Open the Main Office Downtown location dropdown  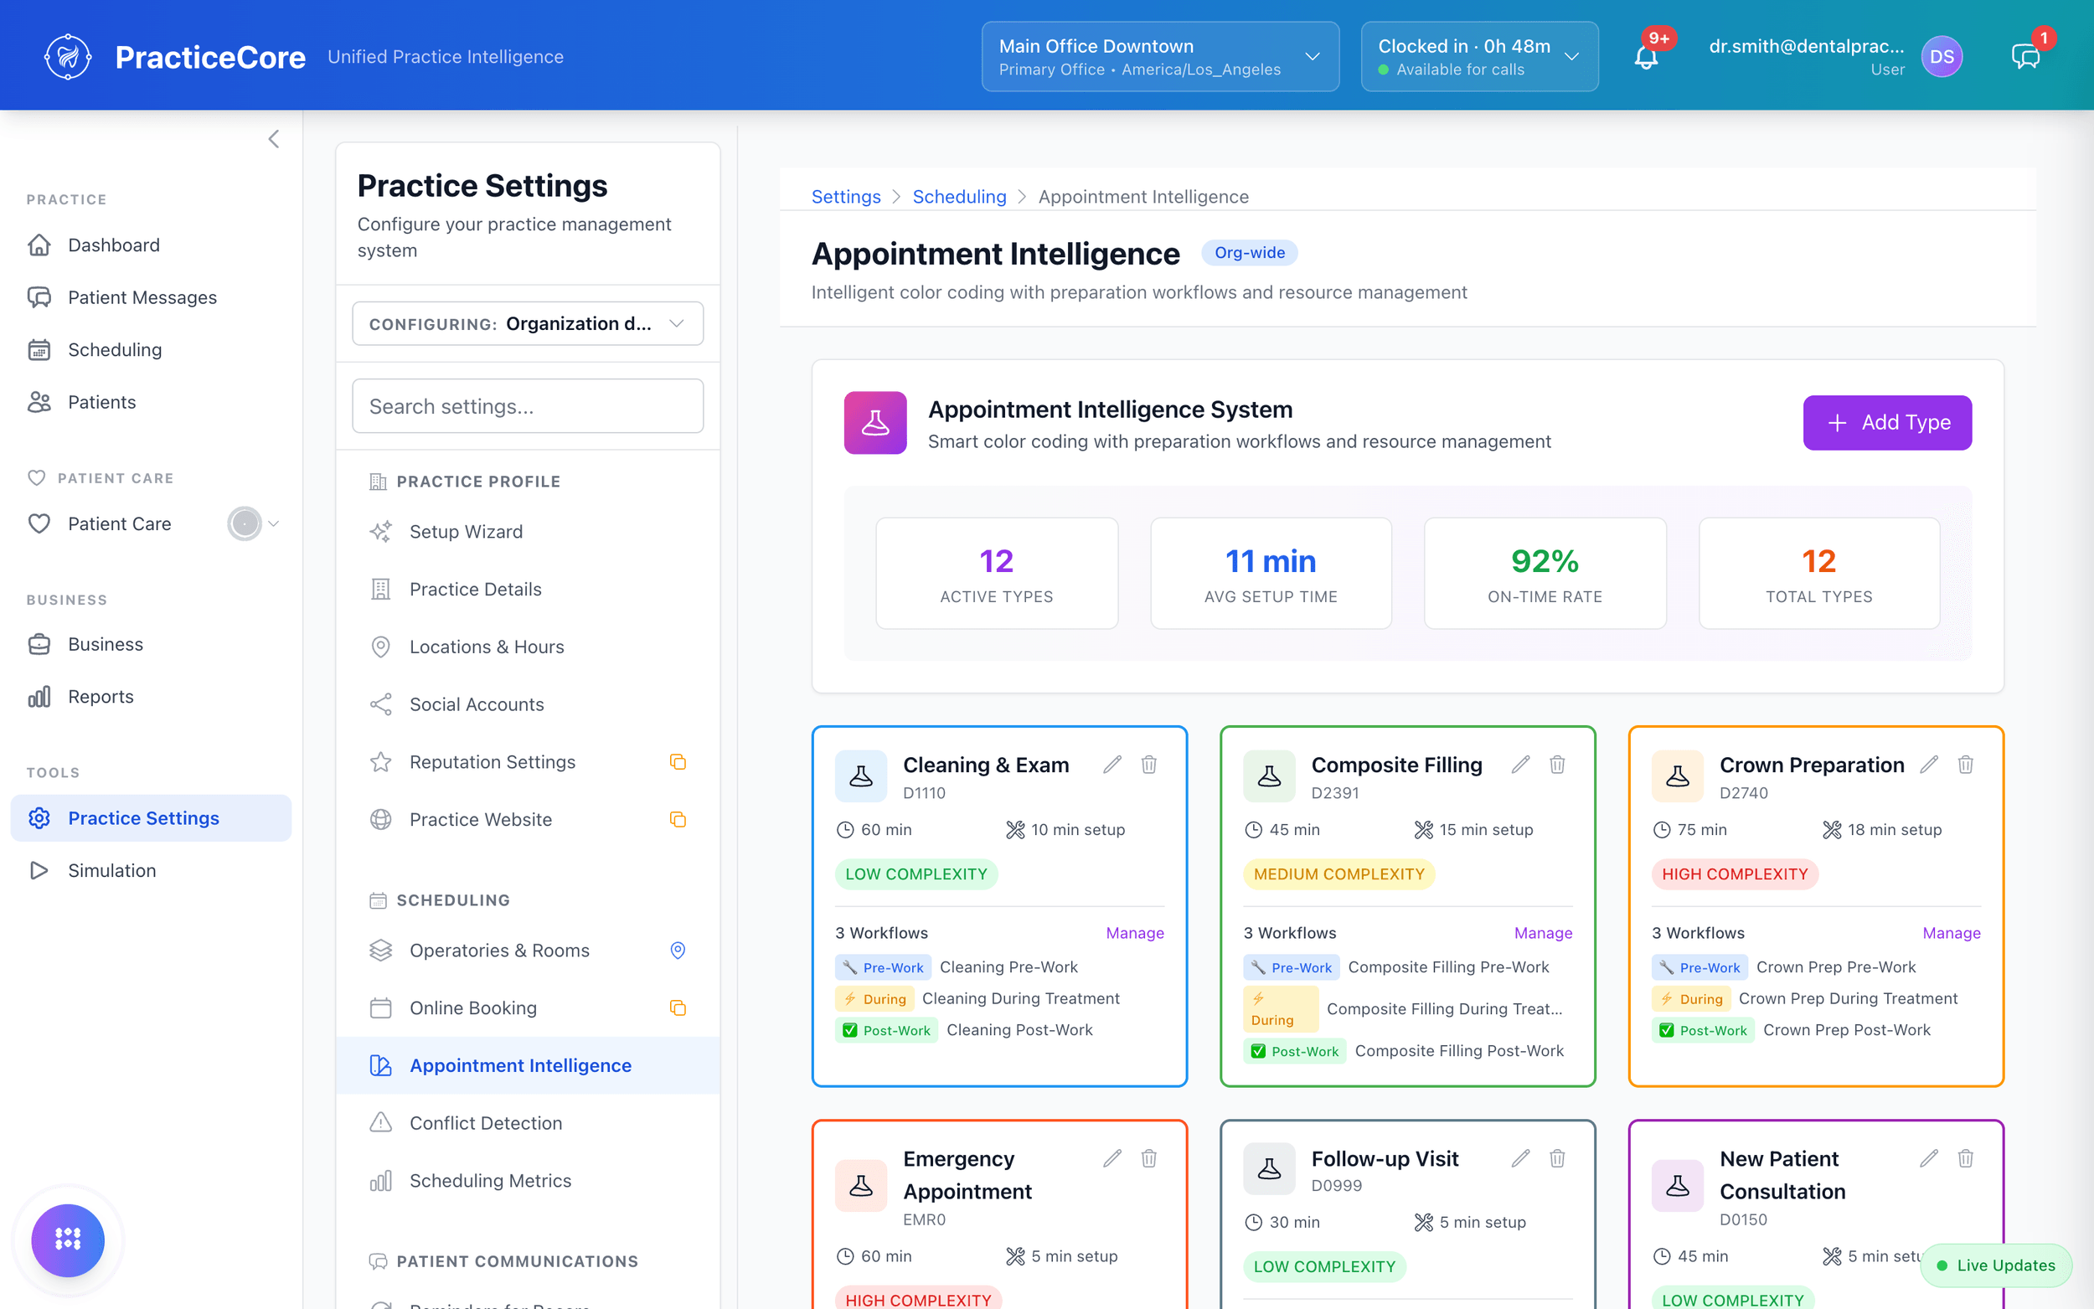coord(1160,57)
